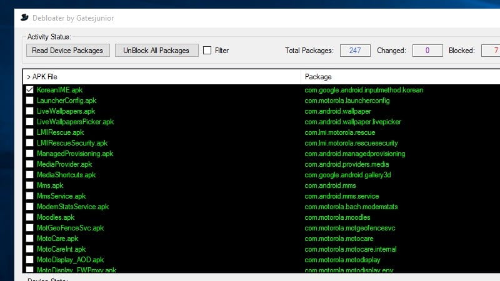Check the LauncherConfig.apk checkbox
Screen dimensions: 500x281
[29, 101]
